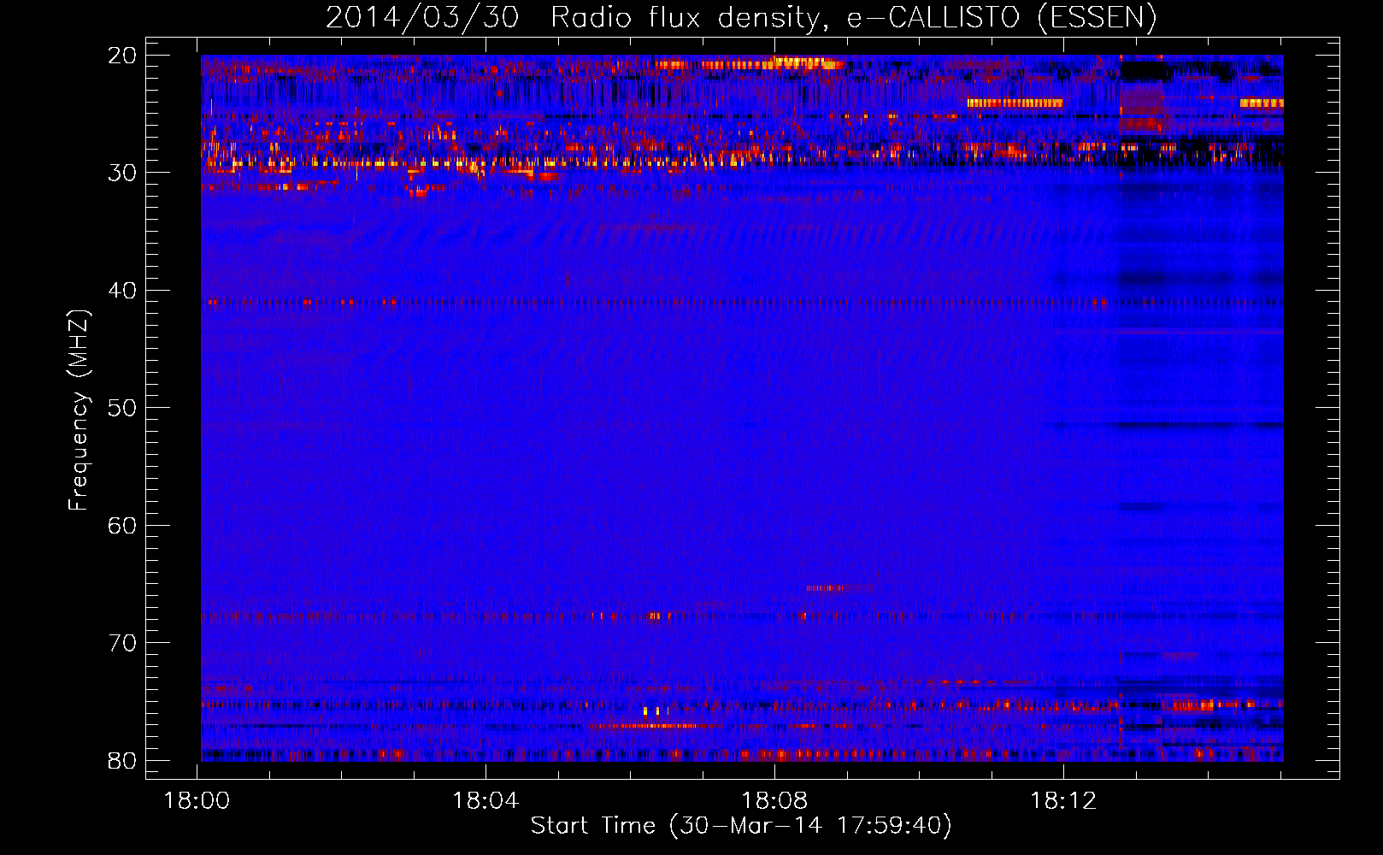Click the '40' frequency tick label
The width and height of the screenshot is (1383, 855).
point(122,291)
